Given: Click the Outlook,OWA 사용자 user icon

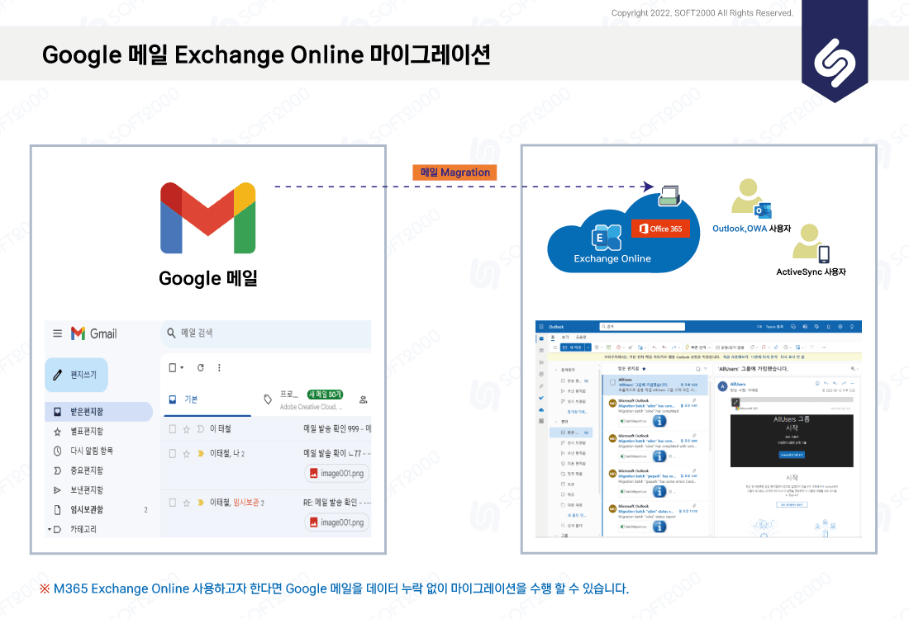Looking at the screenshot, I should coord(750,199).
